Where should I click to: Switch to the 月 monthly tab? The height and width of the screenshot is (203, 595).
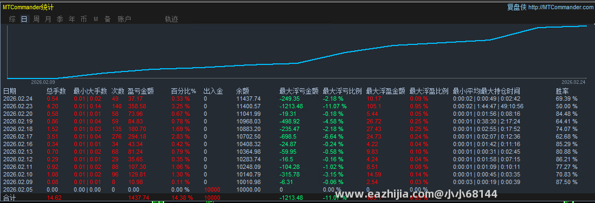click(x=48, y=19)
